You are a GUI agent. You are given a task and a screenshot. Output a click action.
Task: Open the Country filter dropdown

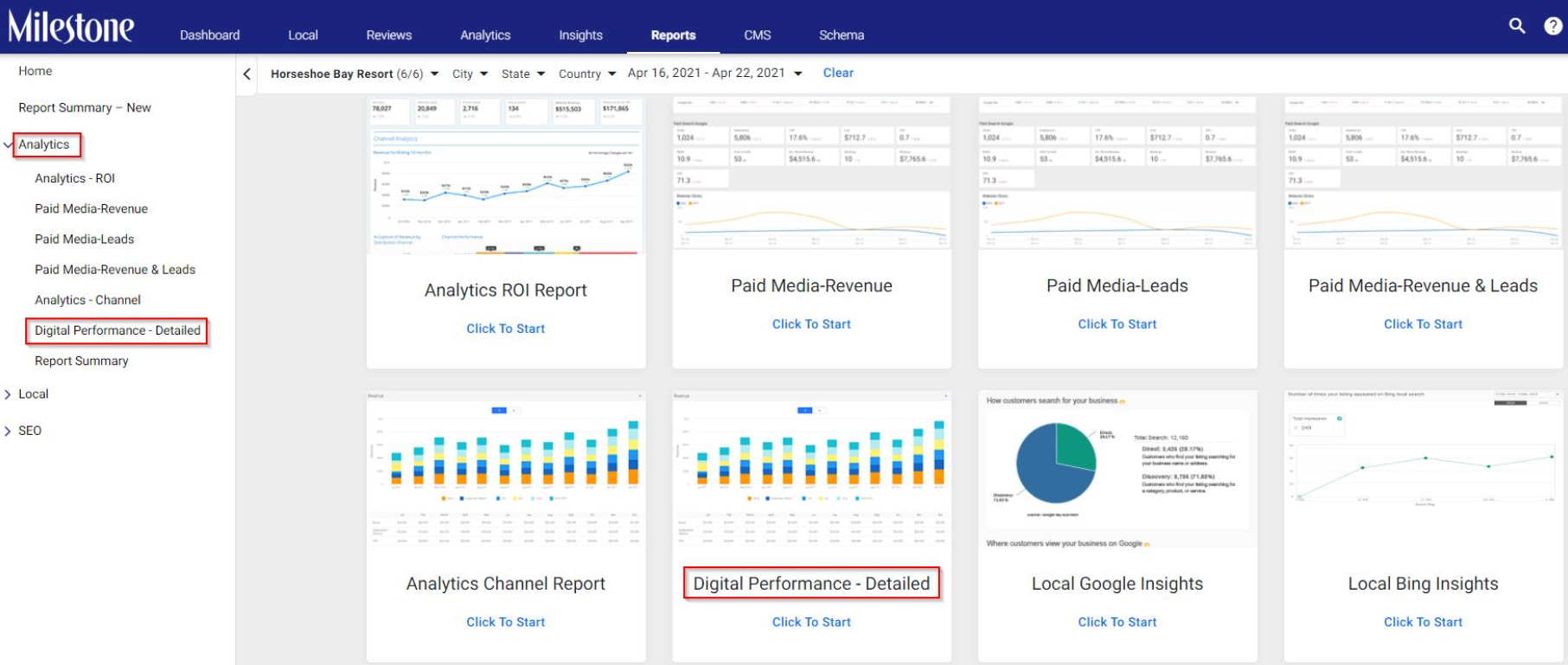tap(587, 74)
